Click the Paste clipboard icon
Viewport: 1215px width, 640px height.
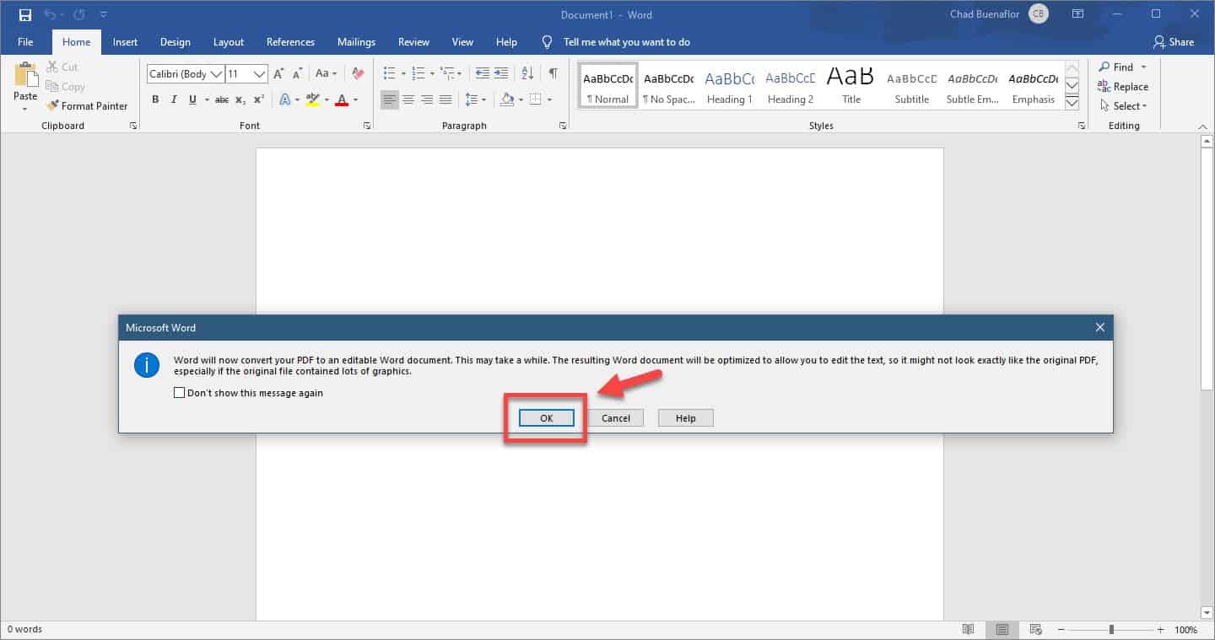pos(25,77)
